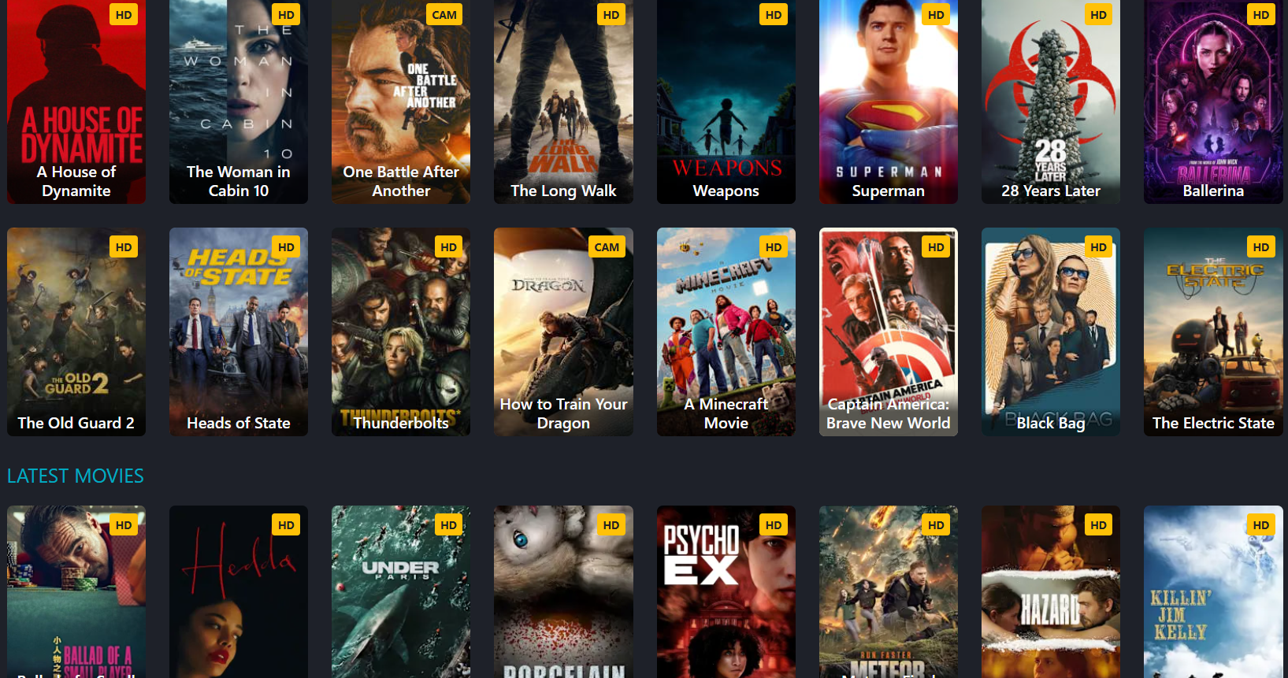Screen dimensions: 1288x678
Task: Click the HD badge on A House of Dynamite
Action: coord(124,15)
